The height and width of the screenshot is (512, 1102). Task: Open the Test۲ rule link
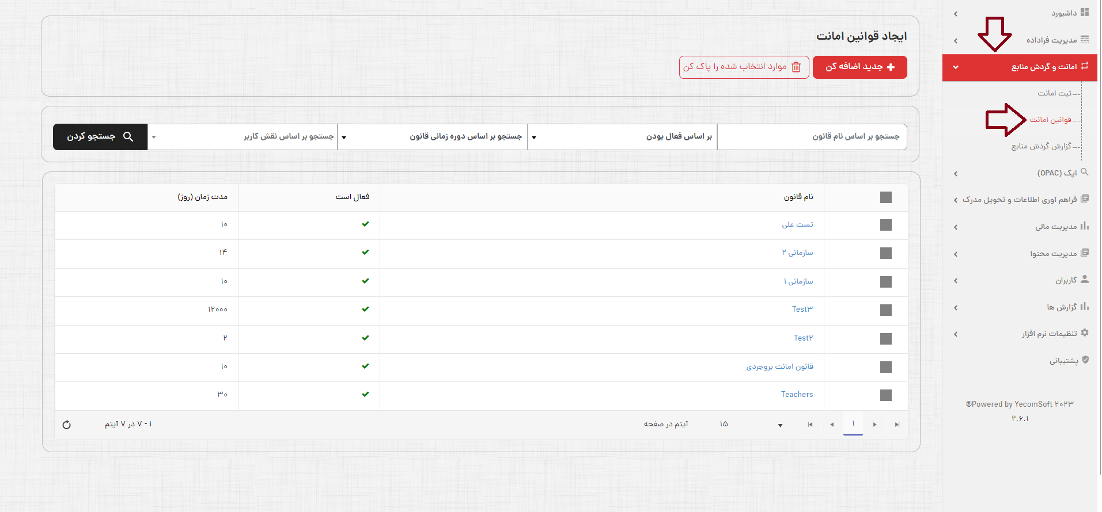click(x=803, y=338)
